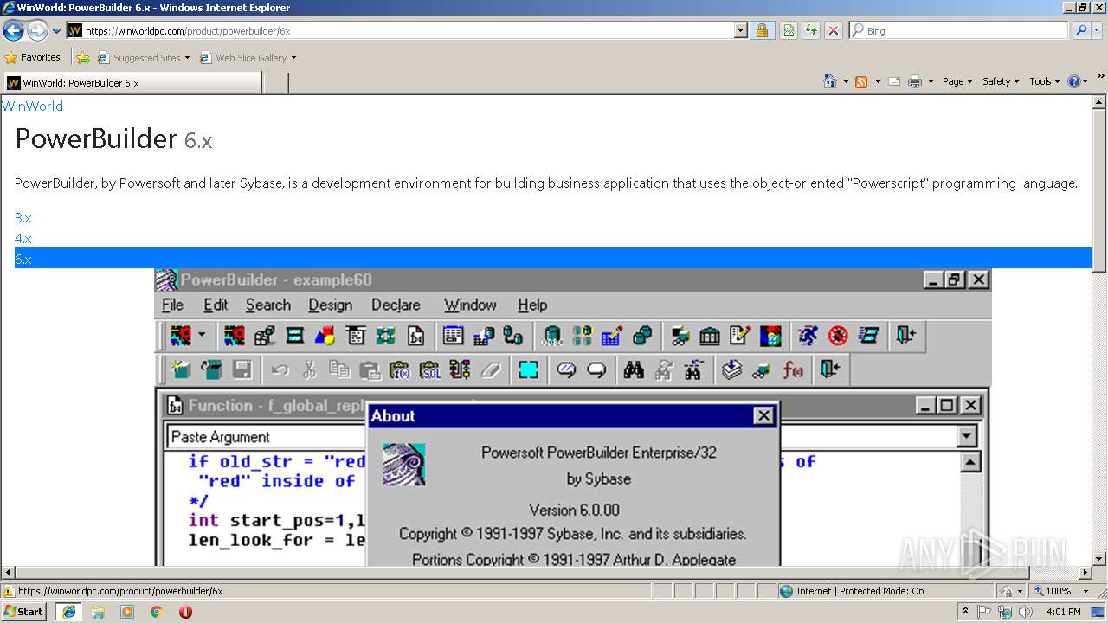Open the 3.x version link

23,218
